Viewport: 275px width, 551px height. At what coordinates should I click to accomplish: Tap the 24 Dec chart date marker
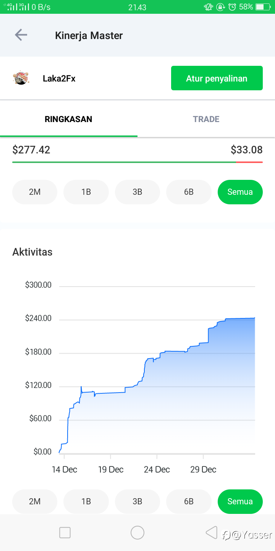[x=157, y=469]
